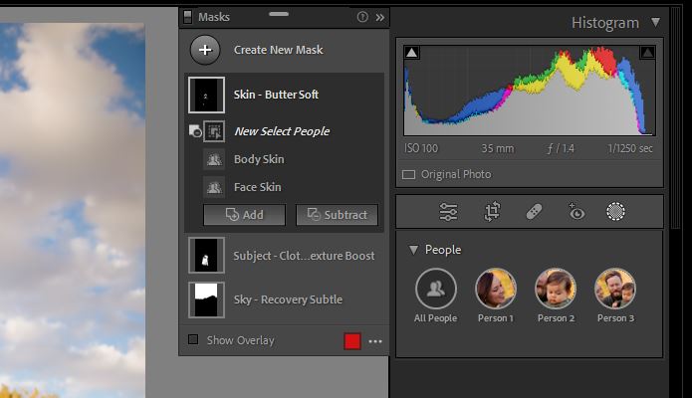Toggle the shadow clipping indicator in histogram
This screenshot has height=398, width=692.
click(412, 53)
